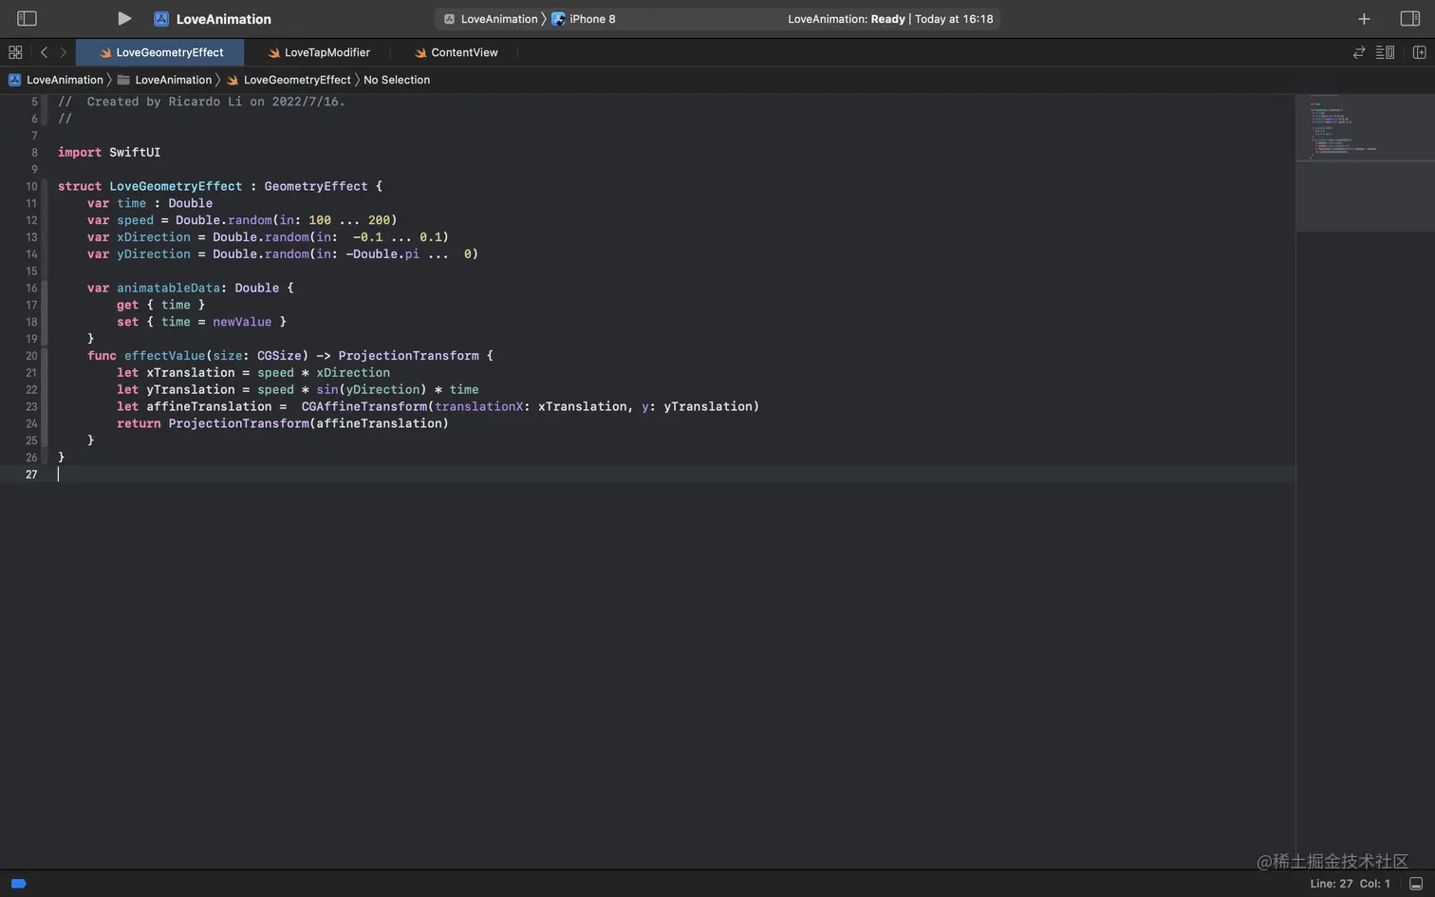Choose iPhone 8 run destination
1435x897 pixels.
click(584, 19)
